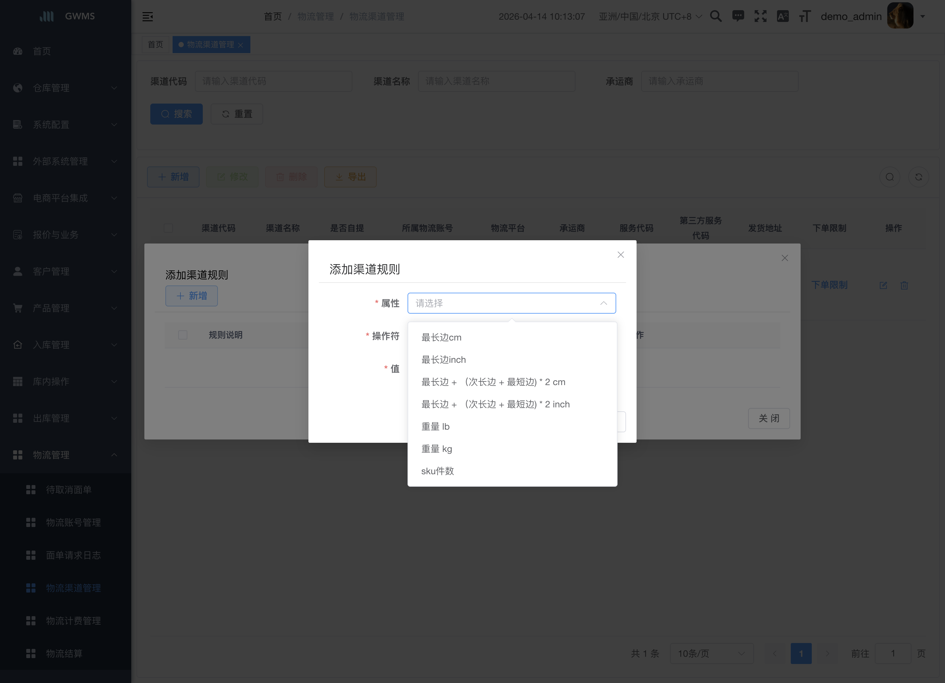Viewport: 945px width, 683px height.
Task: Select 最长边 + (次长边 + 最短边) * 2 inch
Action: point(512,404)
